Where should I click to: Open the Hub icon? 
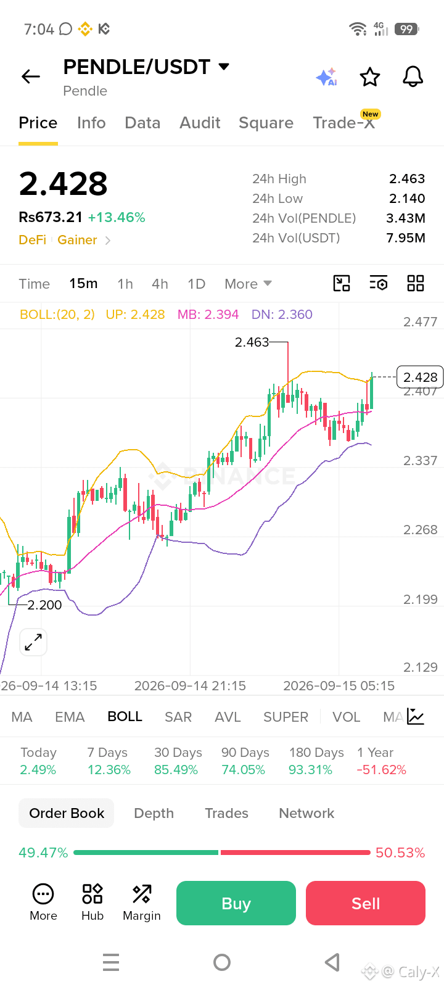92,902
